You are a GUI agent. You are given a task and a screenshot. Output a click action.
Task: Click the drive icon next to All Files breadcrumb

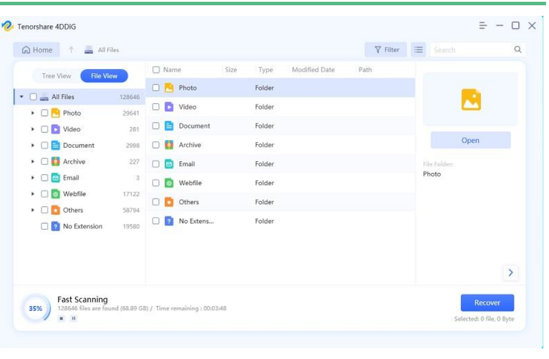coord(89,50)
